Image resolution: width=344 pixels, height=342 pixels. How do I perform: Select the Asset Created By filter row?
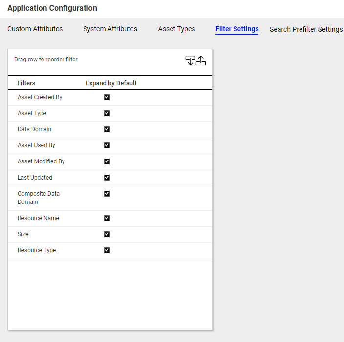[x=110, y=98]
